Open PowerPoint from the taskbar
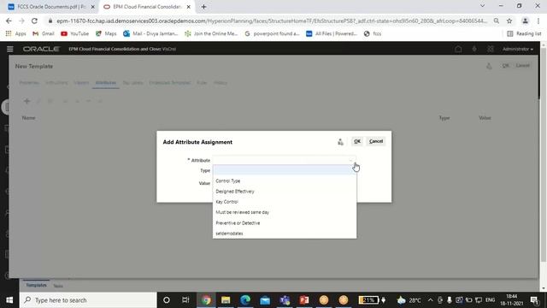Image resolution: width=547 pixels, height=308 pixels. point(304,300)
